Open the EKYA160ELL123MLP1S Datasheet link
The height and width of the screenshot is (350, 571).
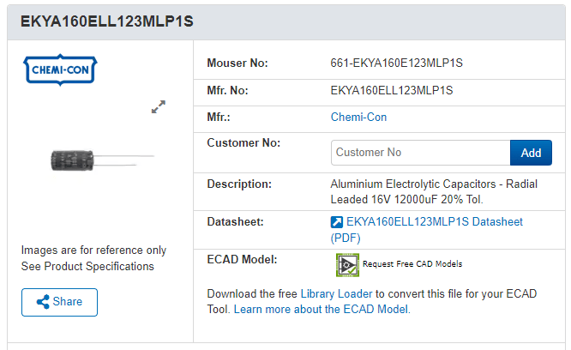click(435, 222)
